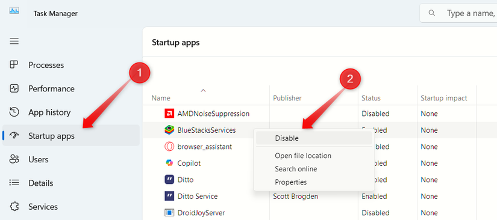Select the AMDNoiseSuppression row name
Screen dimensions: 497x220
[213, 114]
